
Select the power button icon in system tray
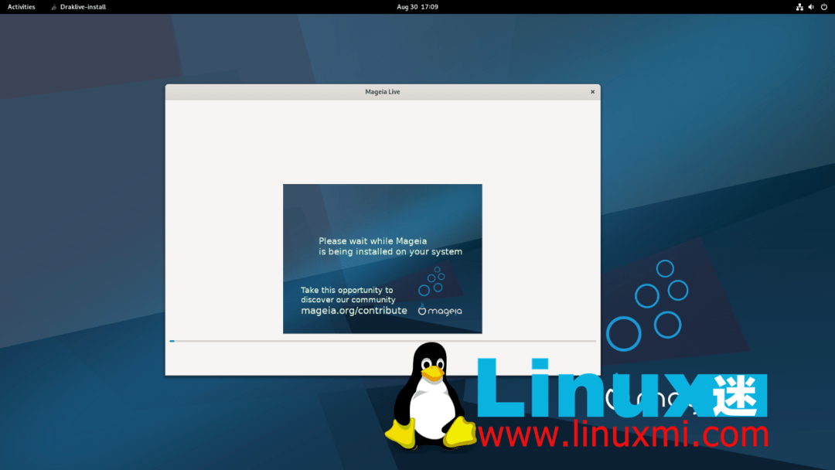tap(823, 7)
